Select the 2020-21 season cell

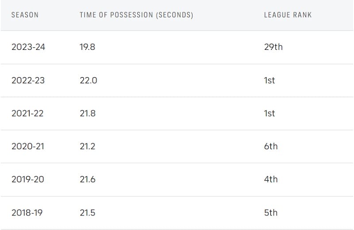28,146
